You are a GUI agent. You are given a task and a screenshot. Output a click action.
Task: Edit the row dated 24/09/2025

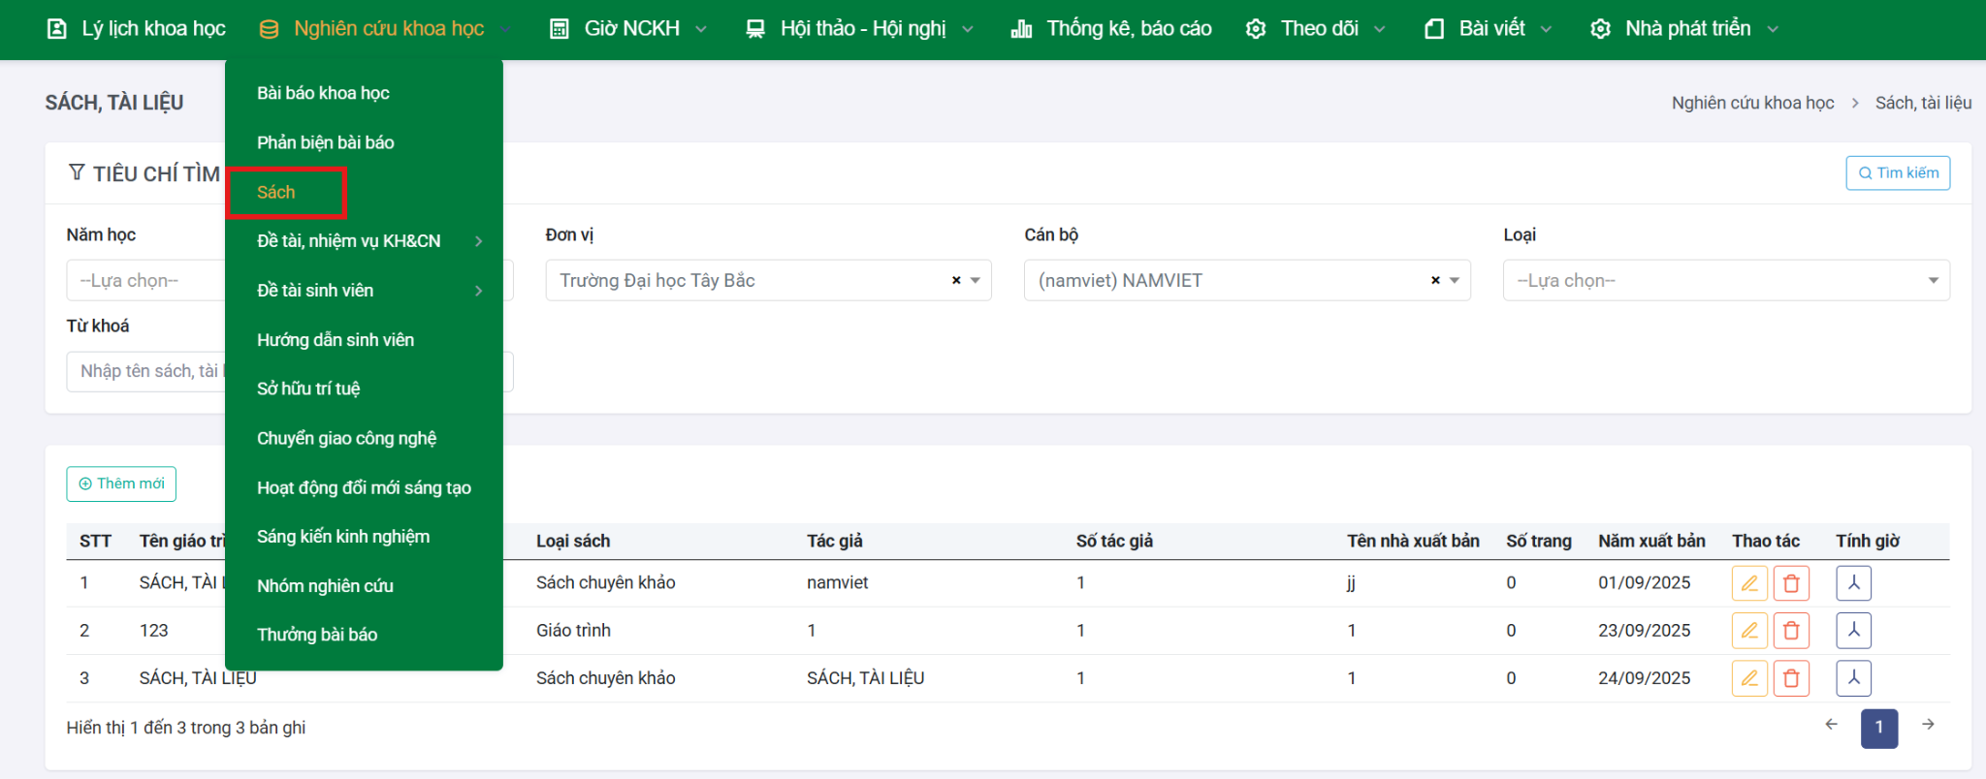(x=1749, y=678)
